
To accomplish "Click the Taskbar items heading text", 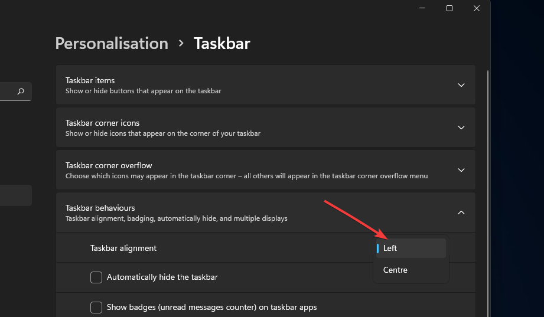I will (90, 80).
